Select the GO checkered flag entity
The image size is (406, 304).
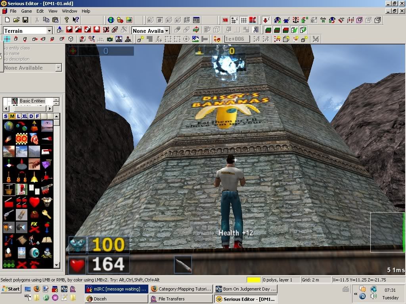click(x=21, y=139)
